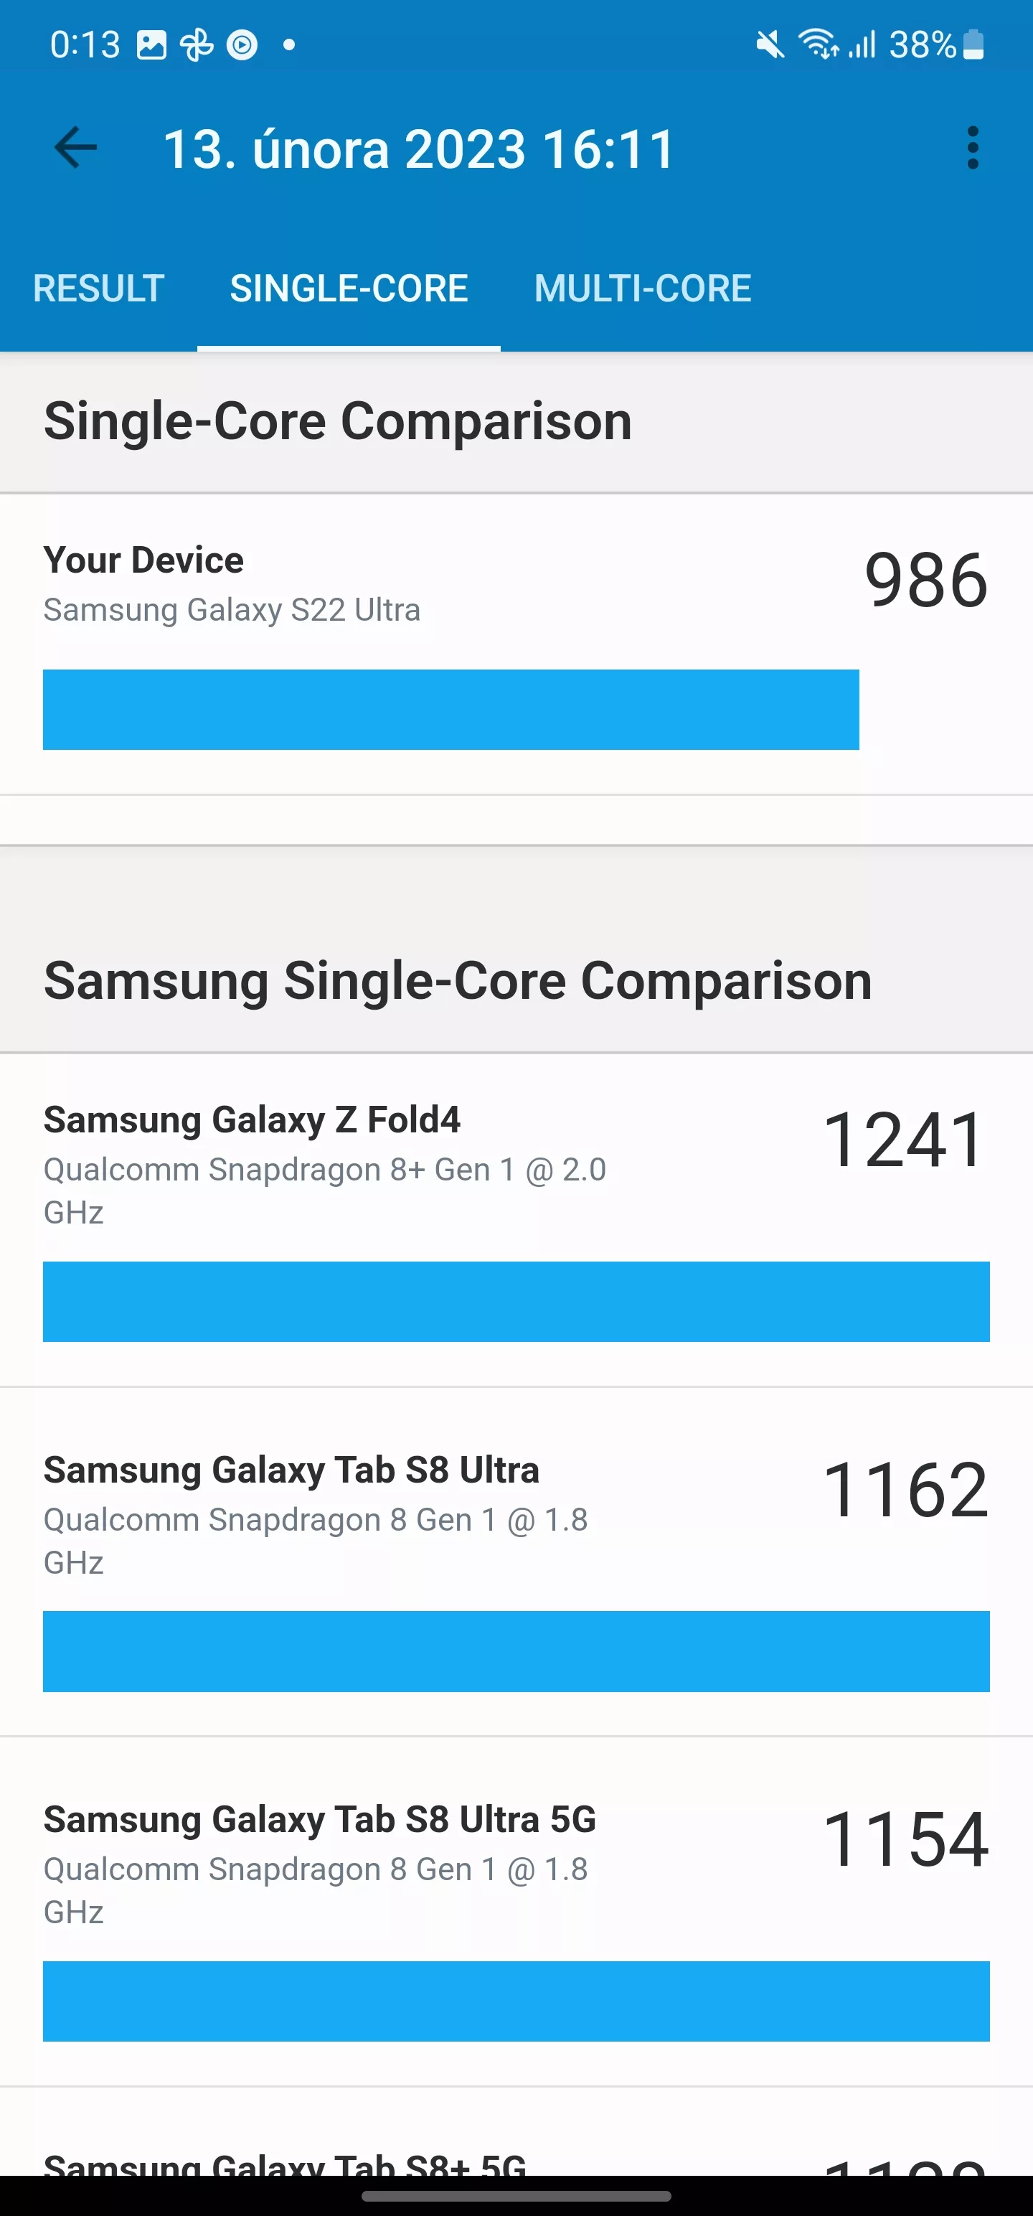Tap the Your Device score 986

(x=926, y=580)
